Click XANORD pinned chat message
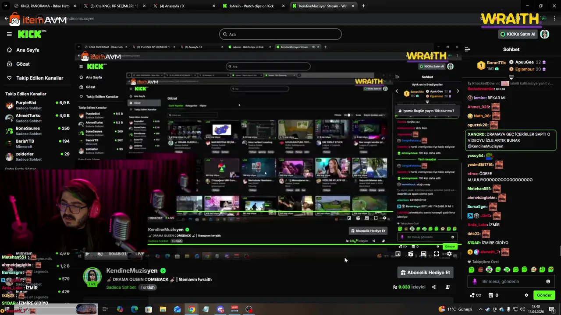 point(511,140)
